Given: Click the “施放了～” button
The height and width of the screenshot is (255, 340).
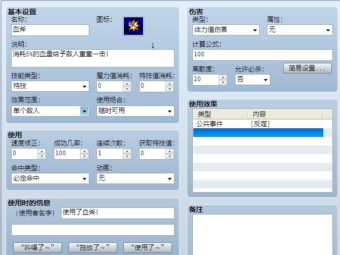Looking at the screenshot, I should pos(93,247).
